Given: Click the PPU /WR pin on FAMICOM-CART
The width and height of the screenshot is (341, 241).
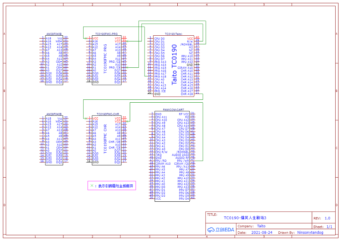Looking at the screenshot, I should (183, 161).
